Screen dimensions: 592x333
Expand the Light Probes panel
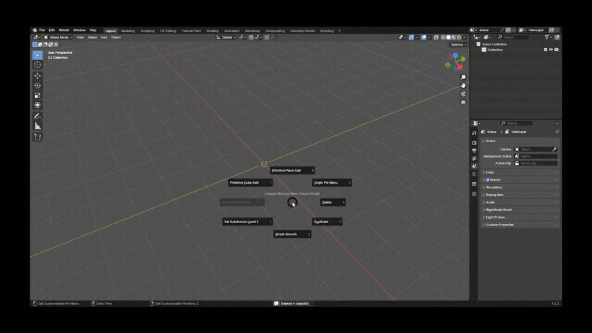(520, 217)
